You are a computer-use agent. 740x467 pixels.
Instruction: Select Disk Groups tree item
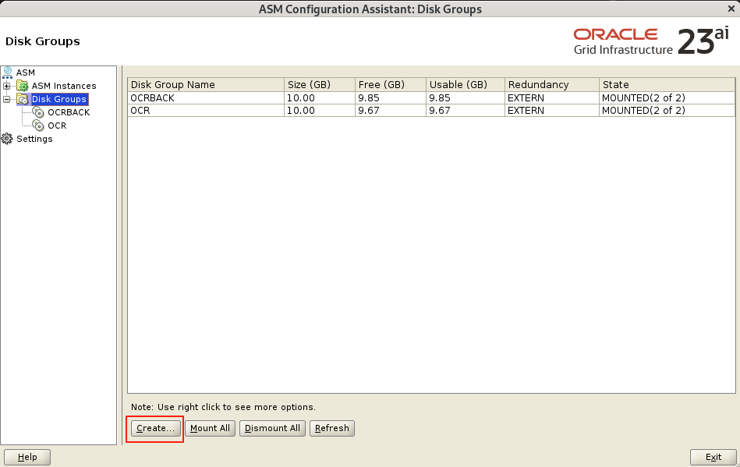tap(59, 99)
